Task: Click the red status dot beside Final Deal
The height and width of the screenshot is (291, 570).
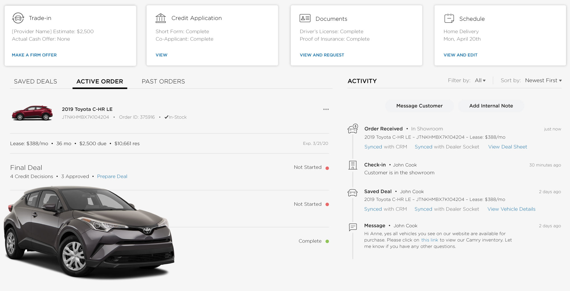Action: tap(327, 168)
